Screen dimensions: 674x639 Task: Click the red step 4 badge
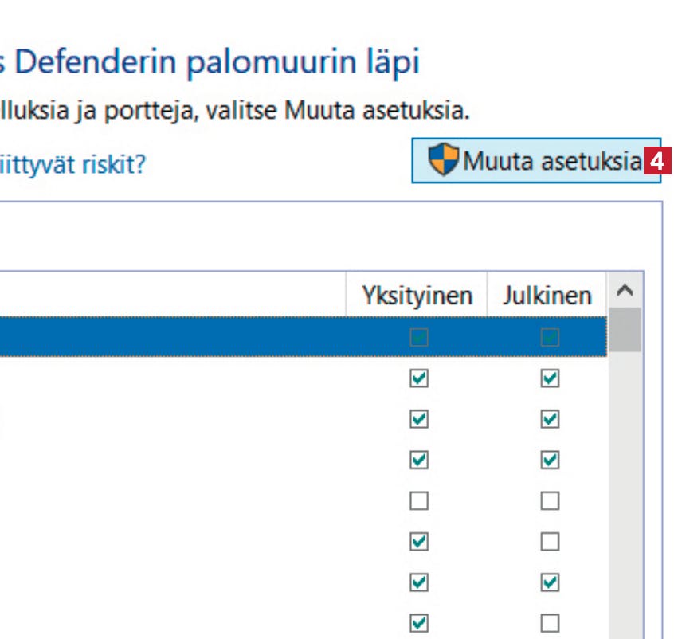click(657, 161)
